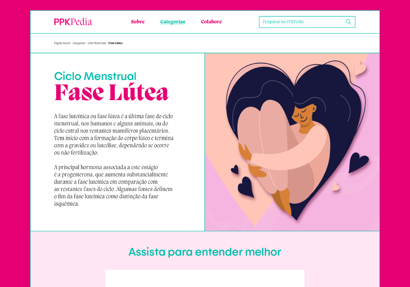
Task: Click the bold Fase Lútea breadcrumb
Action: tap(115, 43)
